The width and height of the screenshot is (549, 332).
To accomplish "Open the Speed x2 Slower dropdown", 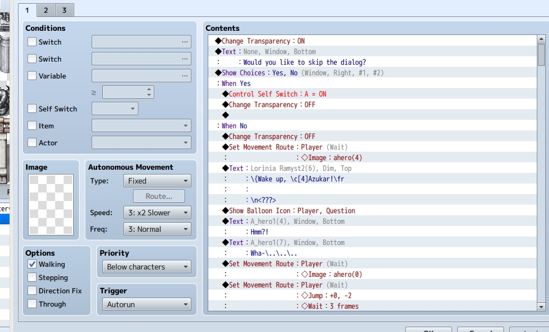I will [157, 213].
